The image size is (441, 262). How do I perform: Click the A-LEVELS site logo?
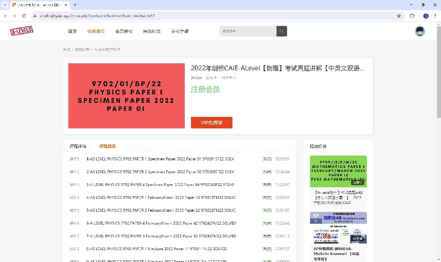point(22,31)
